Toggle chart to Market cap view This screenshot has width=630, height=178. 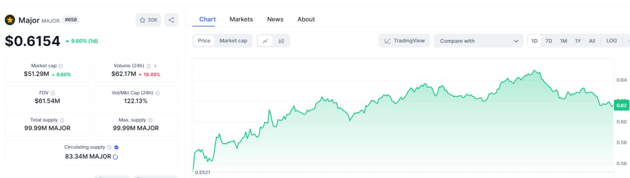(x=233, y=41)
